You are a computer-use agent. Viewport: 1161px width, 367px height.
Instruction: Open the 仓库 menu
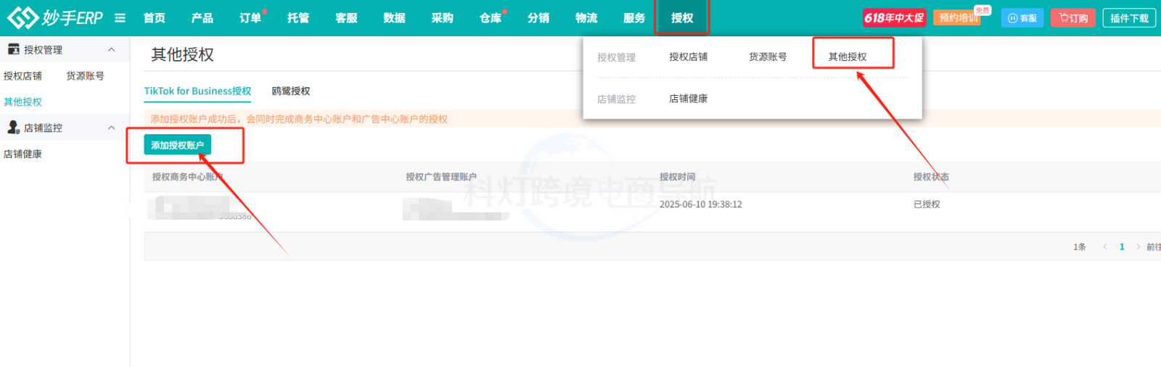(491, 18)
